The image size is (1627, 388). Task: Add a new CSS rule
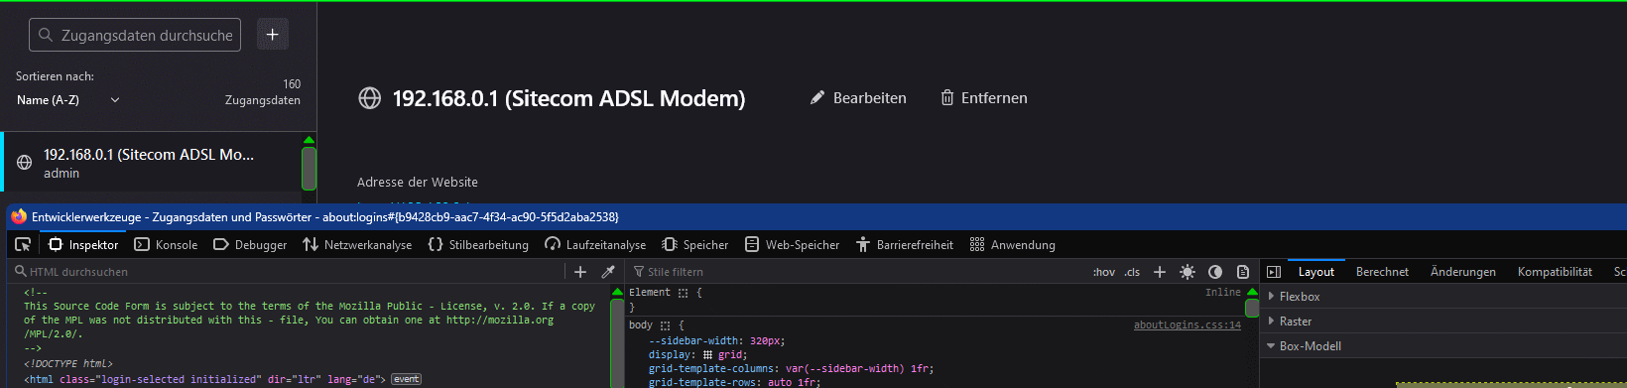(1159, 272)
